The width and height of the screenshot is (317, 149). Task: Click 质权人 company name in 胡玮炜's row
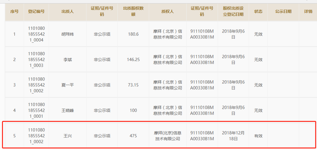pyautogui.click(x=168, y=34)
